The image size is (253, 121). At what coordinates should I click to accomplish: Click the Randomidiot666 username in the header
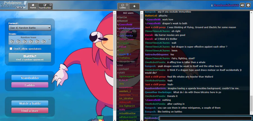[225, 5]
